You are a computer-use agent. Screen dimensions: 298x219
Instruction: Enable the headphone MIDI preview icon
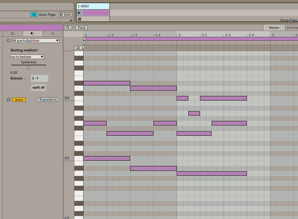[x=78, y=47]
